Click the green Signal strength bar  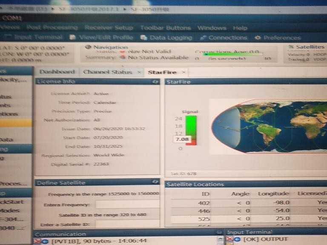[190, 126]
